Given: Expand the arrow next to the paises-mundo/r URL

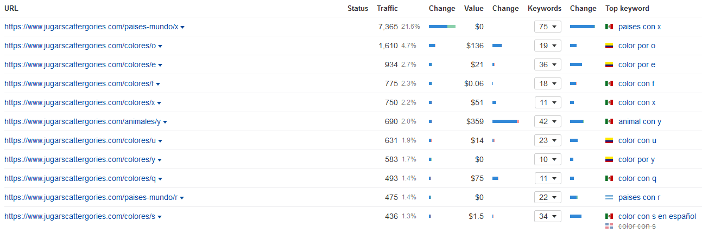Looking at the screenshot, I should click(x=182, y=198).
